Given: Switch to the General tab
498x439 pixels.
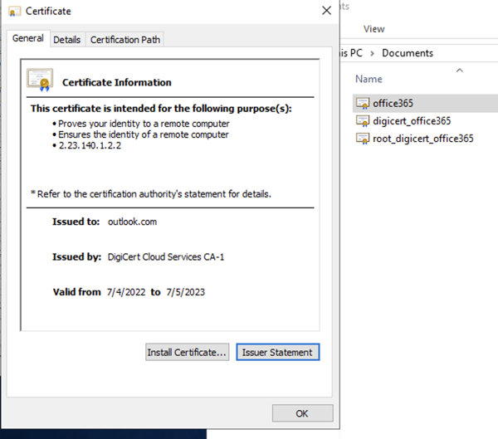Looking at the screenshot, I should click(x=28, y=39).
